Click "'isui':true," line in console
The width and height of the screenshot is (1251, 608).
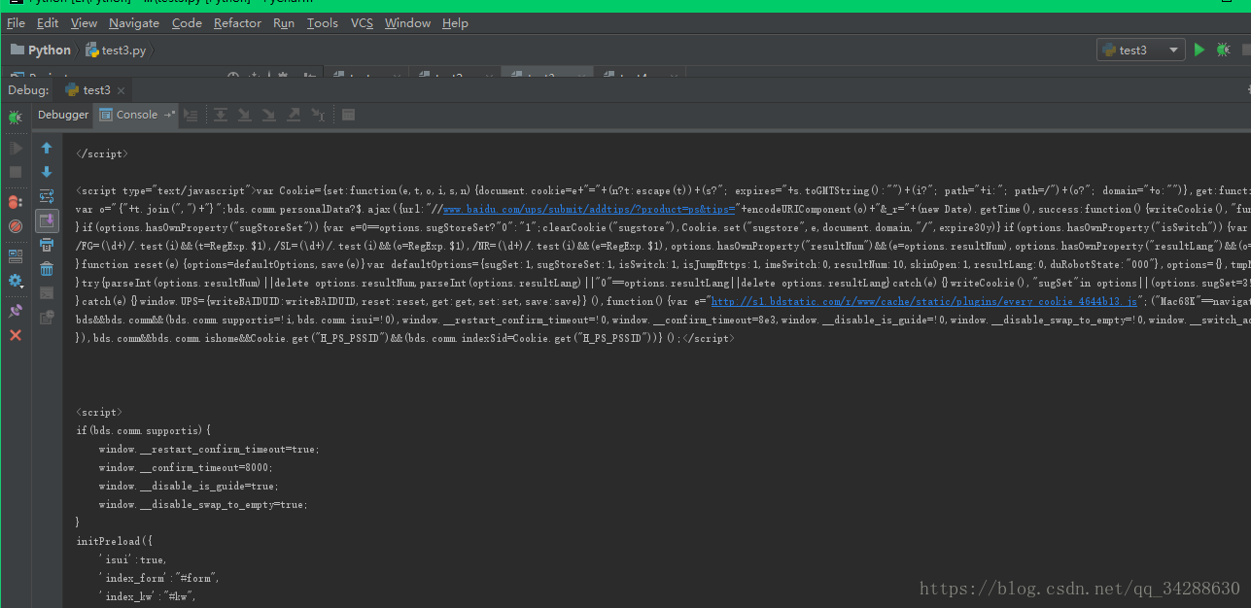132,559
